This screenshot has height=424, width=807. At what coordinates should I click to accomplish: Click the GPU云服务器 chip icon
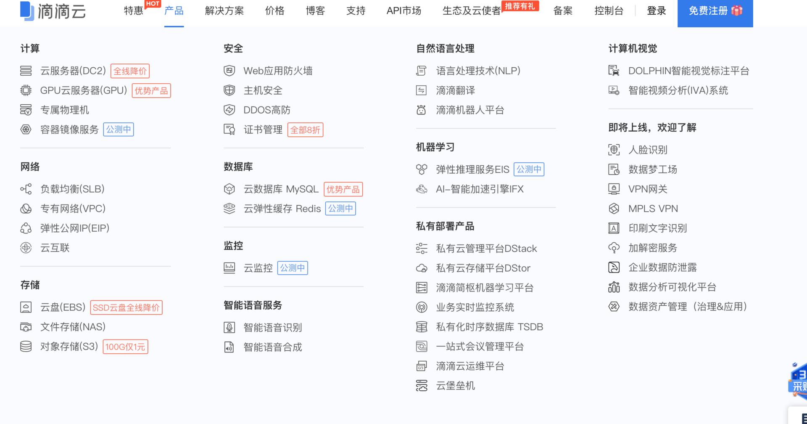[26, 90]
